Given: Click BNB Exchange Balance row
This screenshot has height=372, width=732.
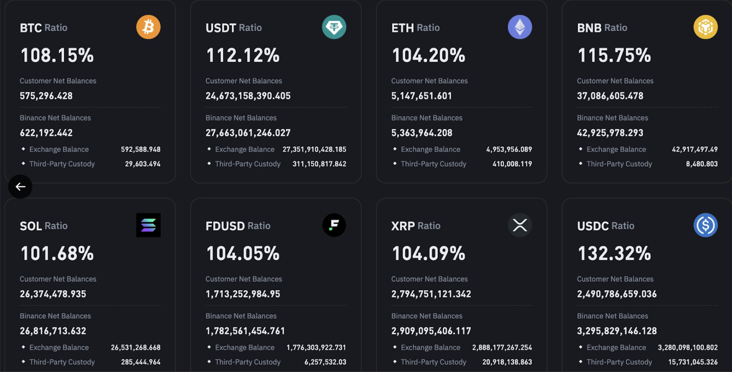Looking at the screenshot, I should 647,149.
